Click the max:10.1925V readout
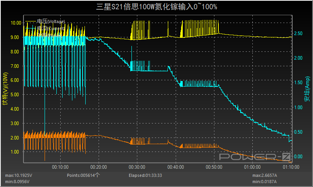 [x=18, y=175]
